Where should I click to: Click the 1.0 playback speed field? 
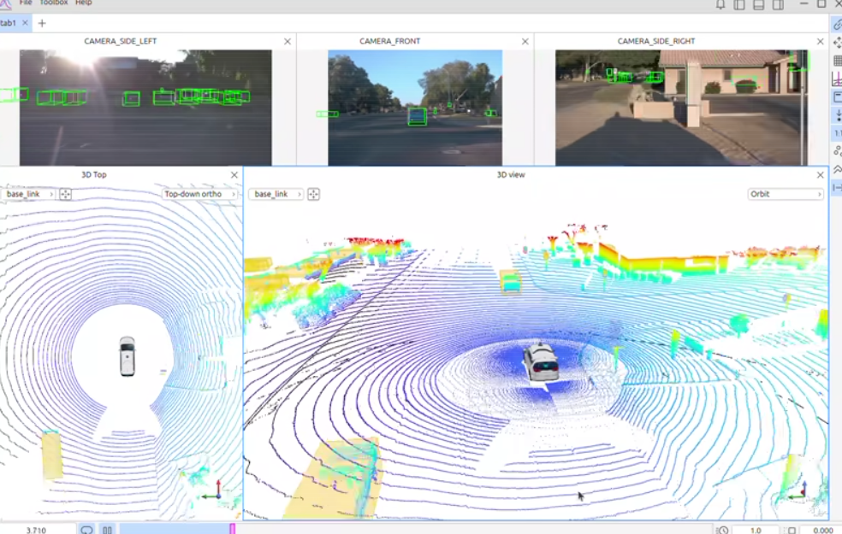[x=756, y=530]
